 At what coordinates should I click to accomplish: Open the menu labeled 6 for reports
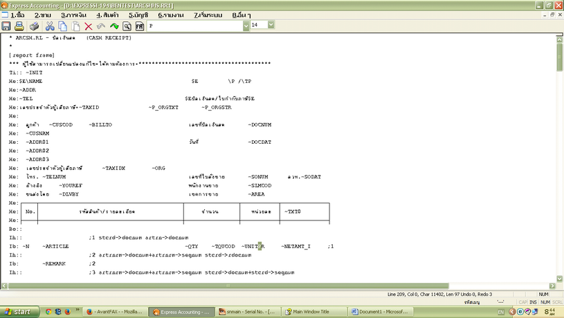(170, 14)
